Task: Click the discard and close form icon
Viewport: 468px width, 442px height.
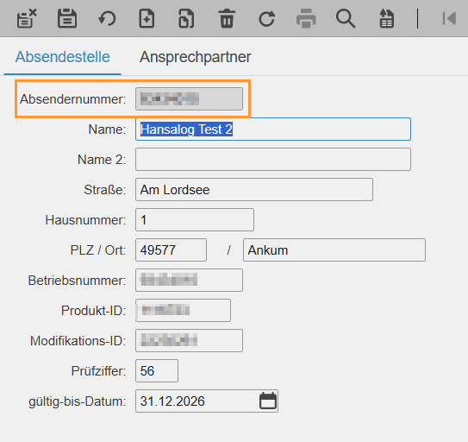Action: [x=27, y=18]
